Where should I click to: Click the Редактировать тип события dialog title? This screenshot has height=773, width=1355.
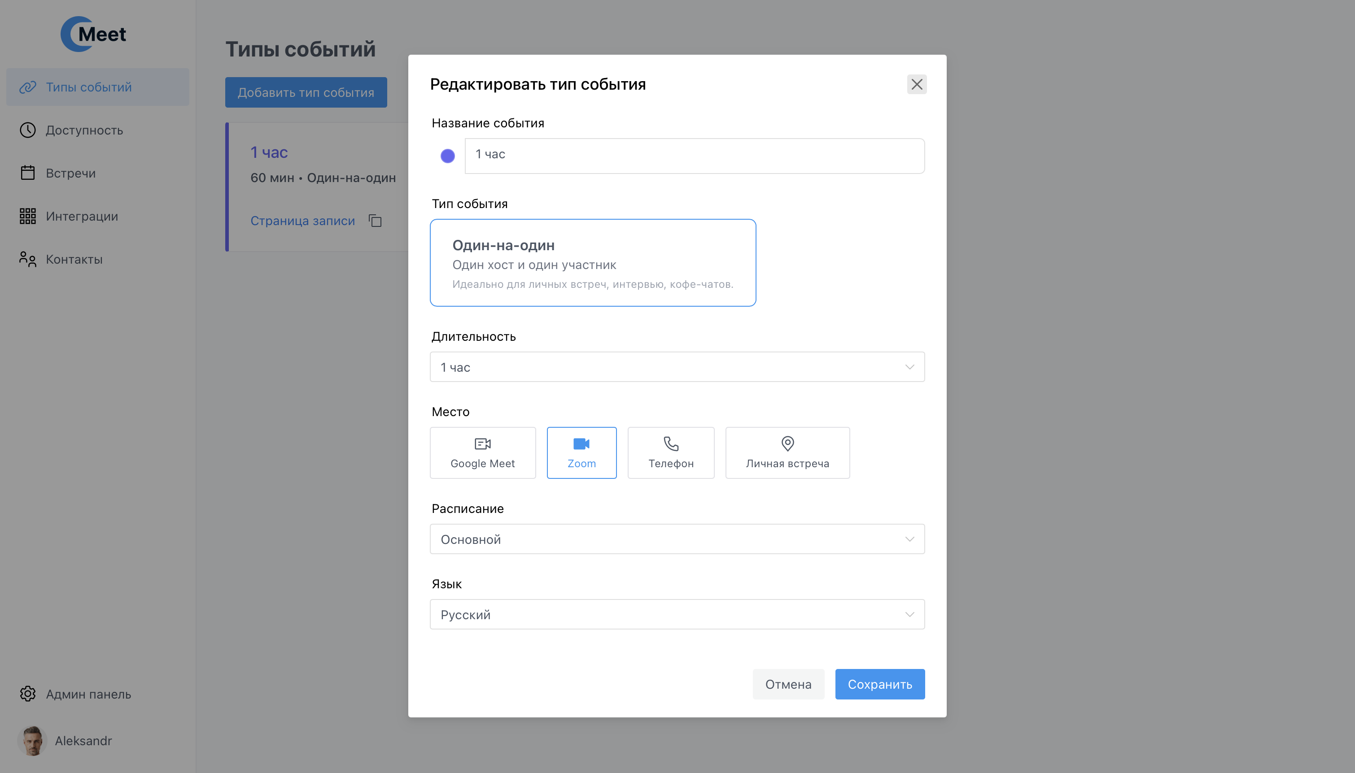tap(538, 84)
